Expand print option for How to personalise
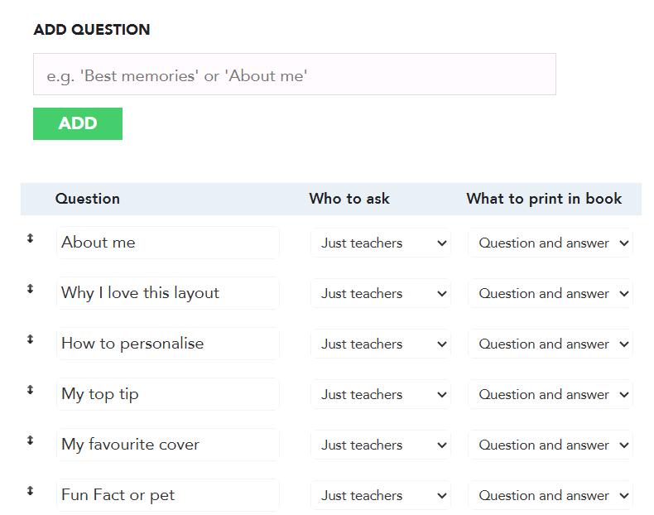The image size is (654, 515). (551, 344)
